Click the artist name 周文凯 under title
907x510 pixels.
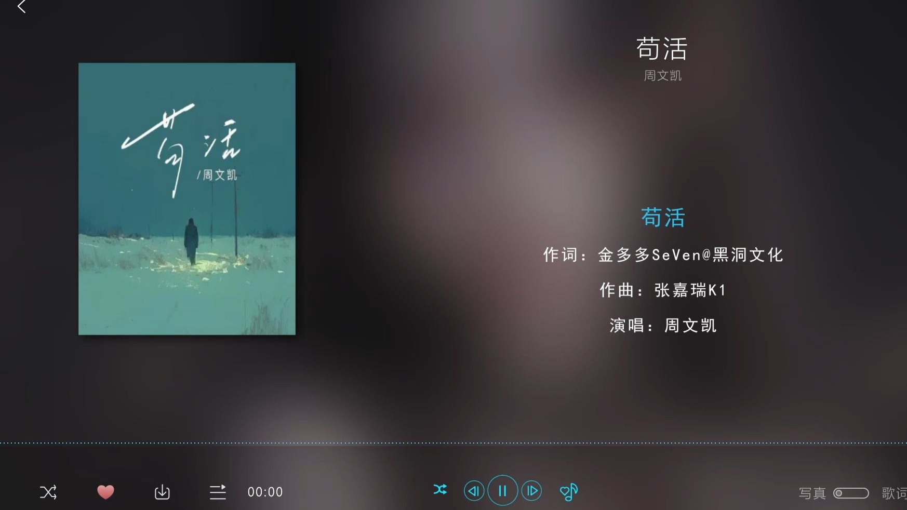(x=663, y=75)
